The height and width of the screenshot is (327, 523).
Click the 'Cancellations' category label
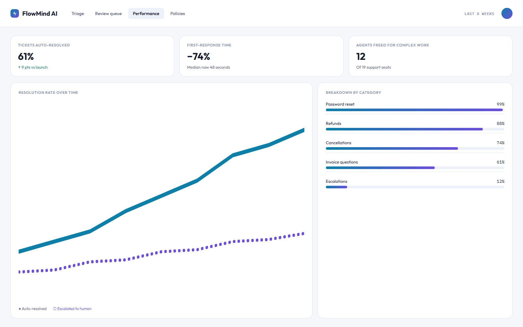tap(339, 143)
